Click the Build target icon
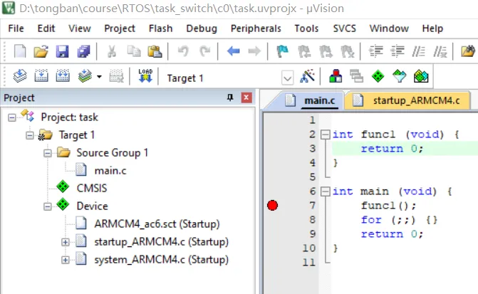This screenshot has height=294, width=478. (x=41, y=77)
